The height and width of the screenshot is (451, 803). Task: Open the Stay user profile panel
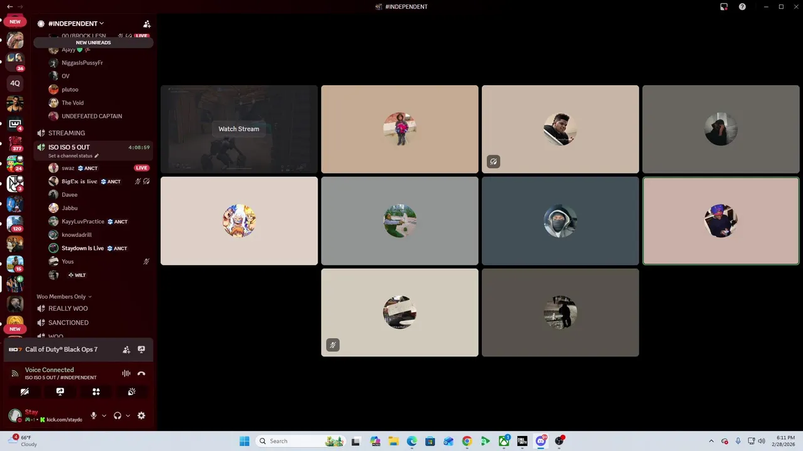click(x=45, y=415)
